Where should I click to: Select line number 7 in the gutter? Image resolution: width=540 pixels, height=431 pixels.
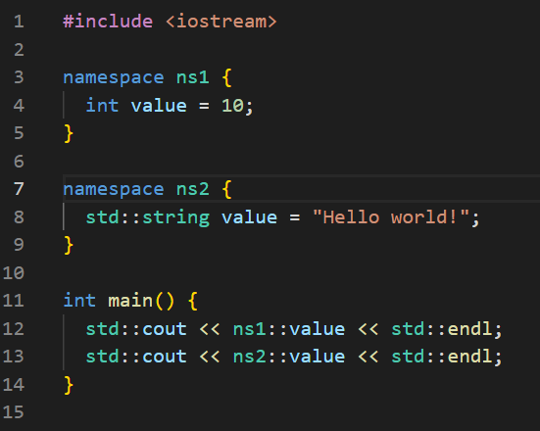pos(19,189)
